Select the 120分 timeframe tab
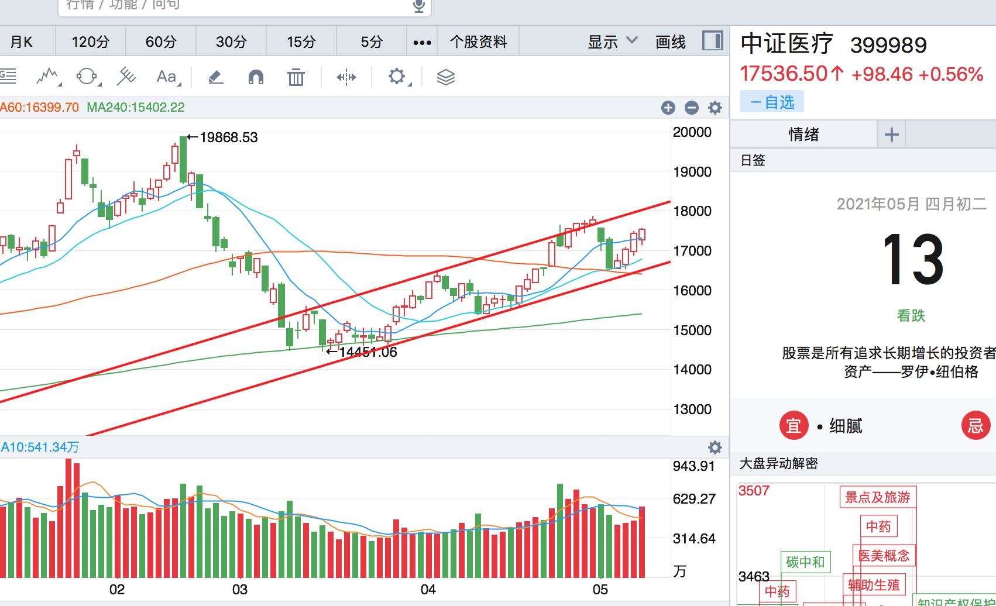 [x=91, y=42]
